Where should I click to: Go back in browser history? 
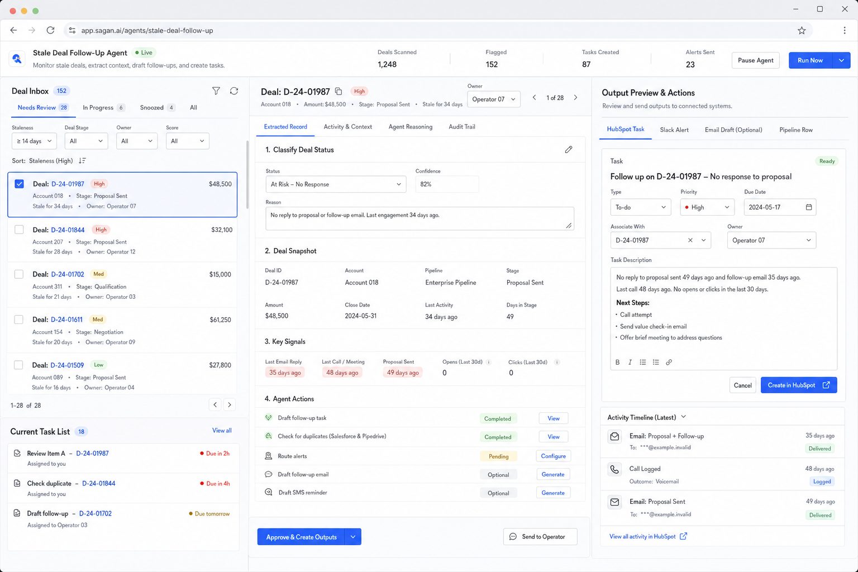[13, 30]
